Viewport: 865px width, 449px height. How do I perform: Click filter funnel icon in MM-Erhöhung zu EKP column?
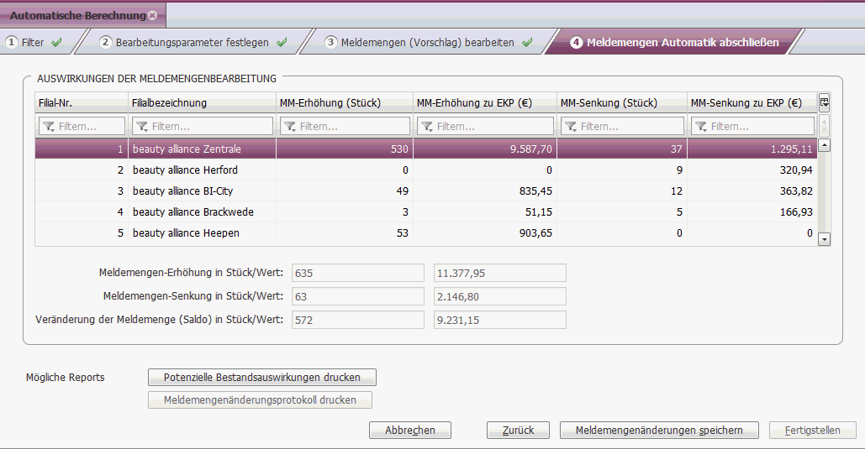click(x=426, y=127)
